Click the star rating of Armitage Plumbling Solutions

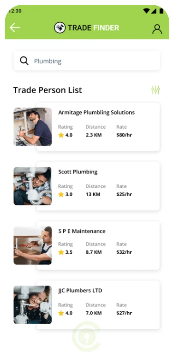[x=66, y=135]
